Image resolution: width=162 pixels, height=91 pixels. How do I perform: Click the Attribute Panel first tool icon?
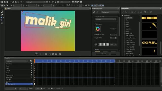coord(94,12)
